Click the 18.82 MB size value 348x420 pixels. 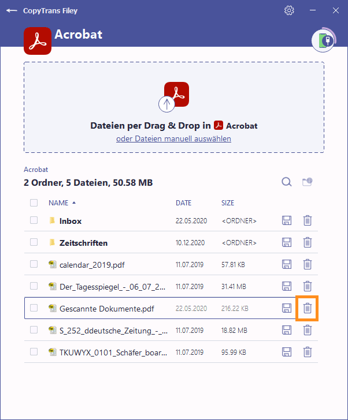click(x=234, y=331)
